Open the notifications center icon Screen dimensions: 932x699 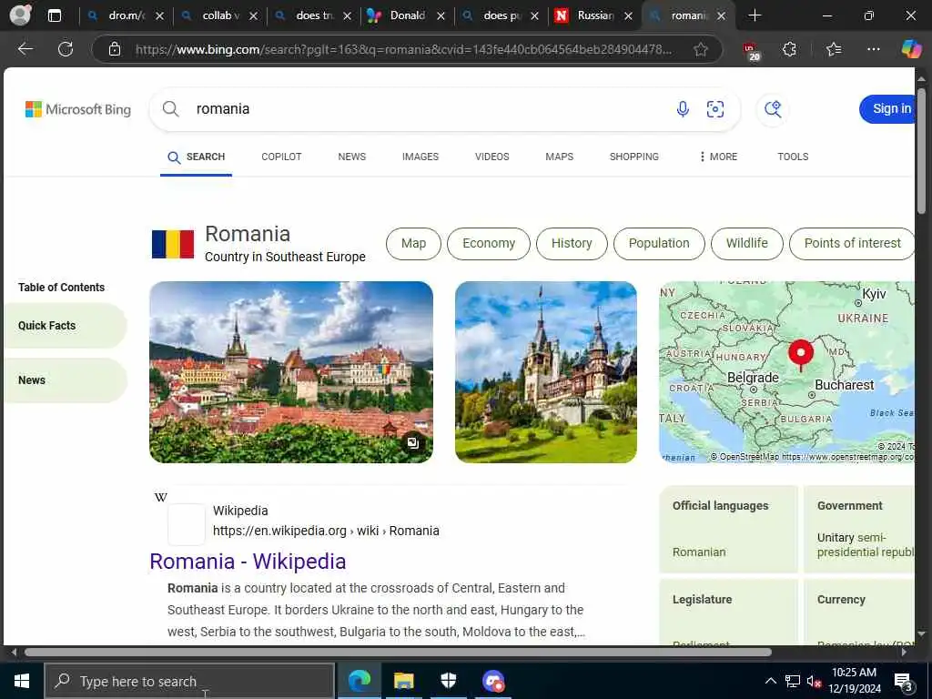(x=904, y=682)
